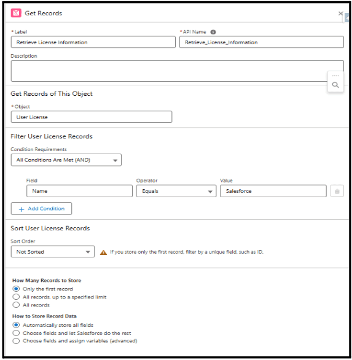Select All records, up to a specified limit
Viewport: 352px width, 360px height.
point(16,297)
